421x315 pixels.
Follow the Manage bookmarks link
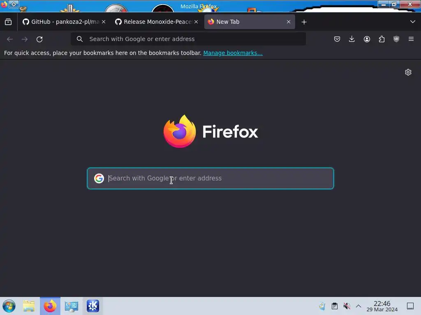233,53
